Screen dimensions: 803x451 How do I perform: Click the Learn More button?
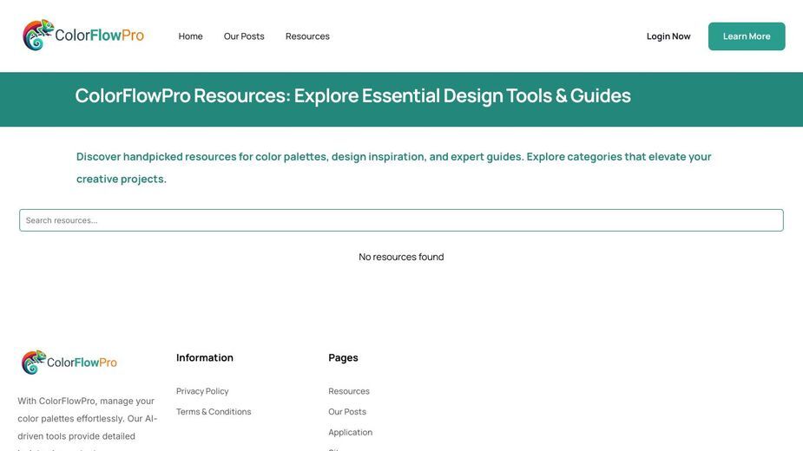point(747,36)
